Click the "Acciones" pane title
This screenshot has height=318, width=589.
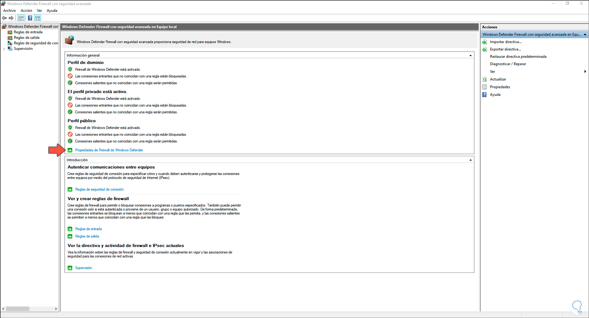point(490,27)
